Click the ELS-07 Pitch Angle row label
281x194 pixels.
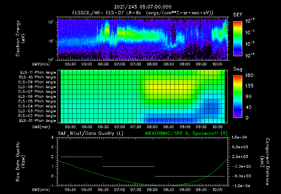pyautogui.click(x=37, y=92)
